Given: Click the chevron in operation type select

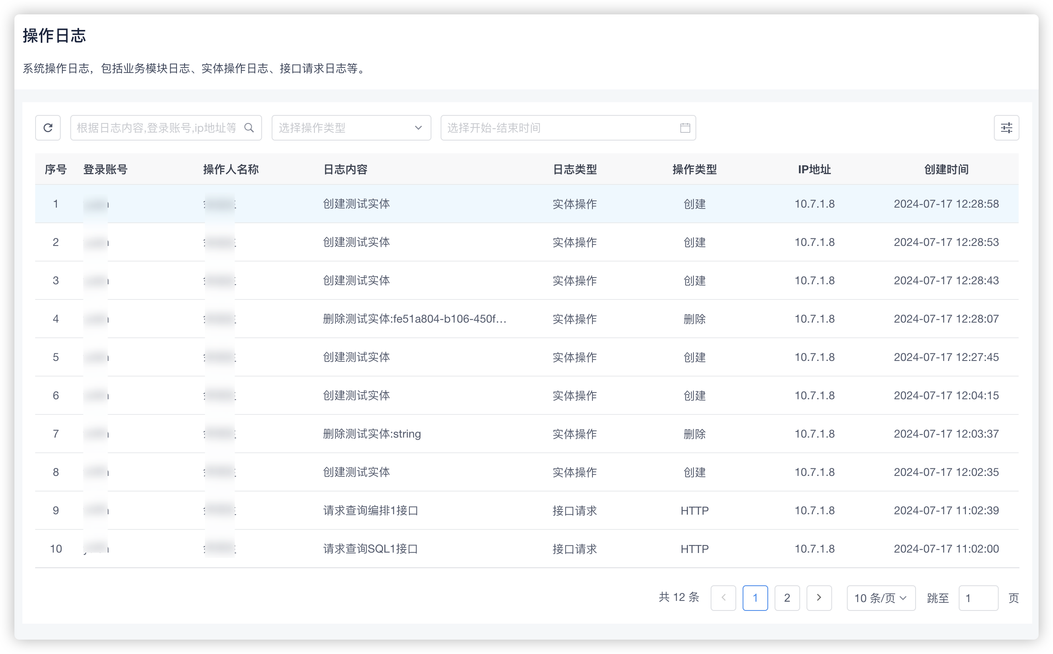Looking at the screenshot, I should pyautogui.click(x=418, y=128).
